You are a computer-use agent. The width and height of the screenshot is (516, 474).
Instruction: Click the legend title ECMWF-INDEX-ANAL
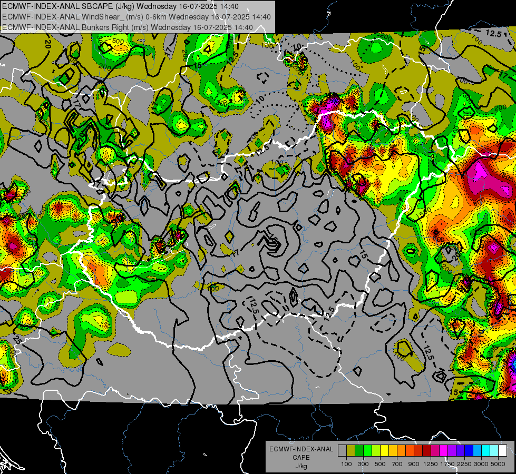pos(301,449)
